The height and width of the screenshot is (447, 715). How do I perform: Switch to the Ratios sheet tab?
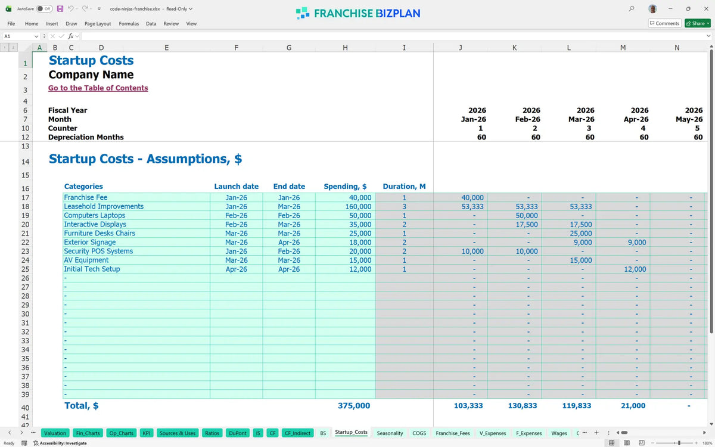212,433
